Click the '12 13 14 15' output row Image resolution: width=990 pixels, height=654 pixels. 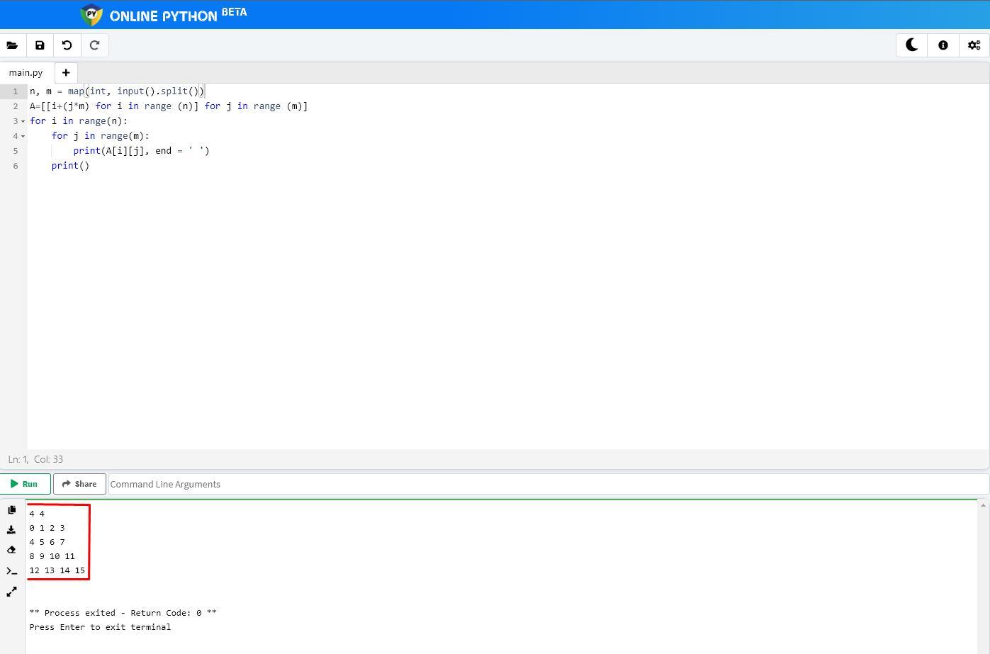point(57,570)
